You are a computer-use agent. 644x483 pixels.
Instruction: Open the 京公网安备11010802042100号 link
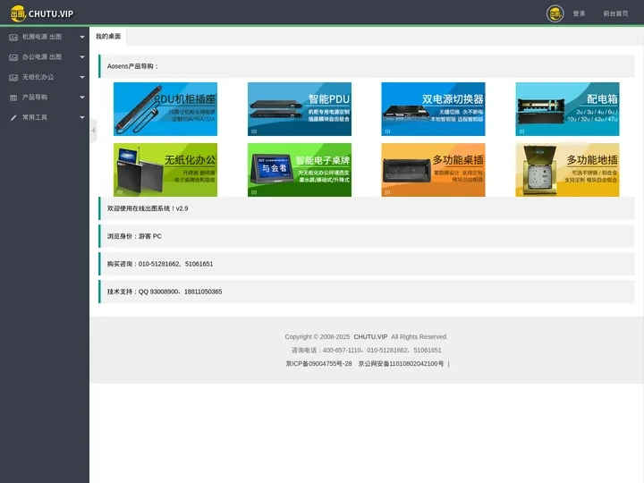[x=401, y=364]
